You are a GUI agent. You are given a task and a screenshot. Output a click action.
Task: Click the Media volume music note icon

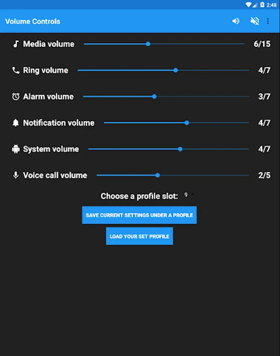[x=16, y=44]
